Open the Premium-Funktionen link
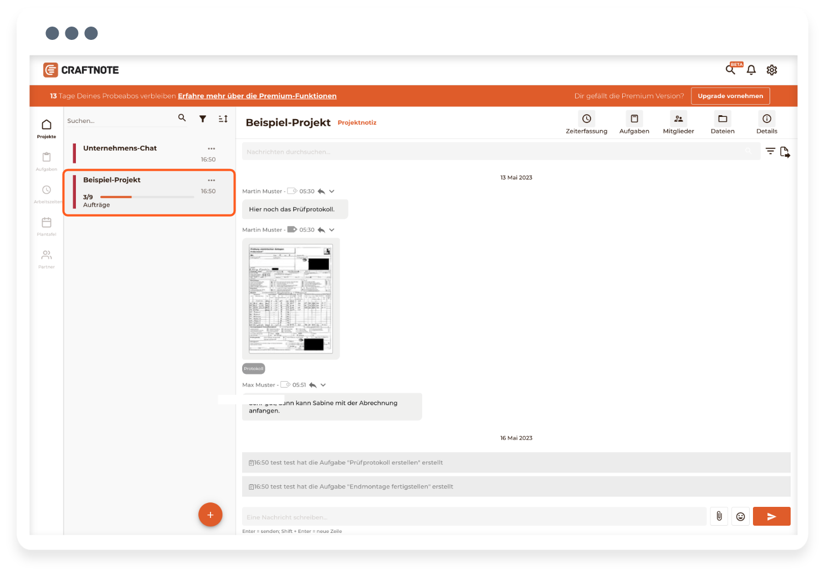 257,96
